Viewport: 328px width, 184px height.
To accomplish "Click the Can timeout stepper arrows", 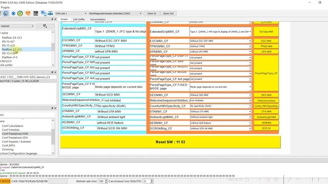I will coord(152,181).
